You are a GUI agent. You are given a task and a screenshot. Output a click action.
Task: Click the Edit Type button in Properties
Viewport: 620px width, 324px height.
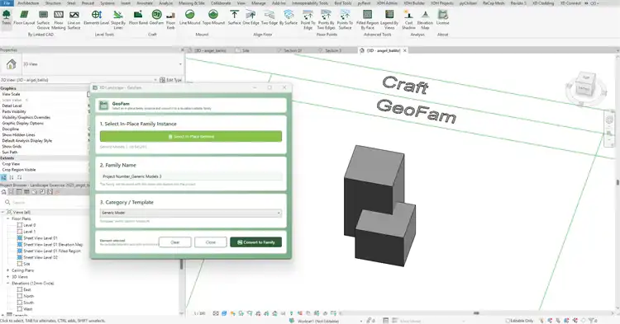point(170,80)
